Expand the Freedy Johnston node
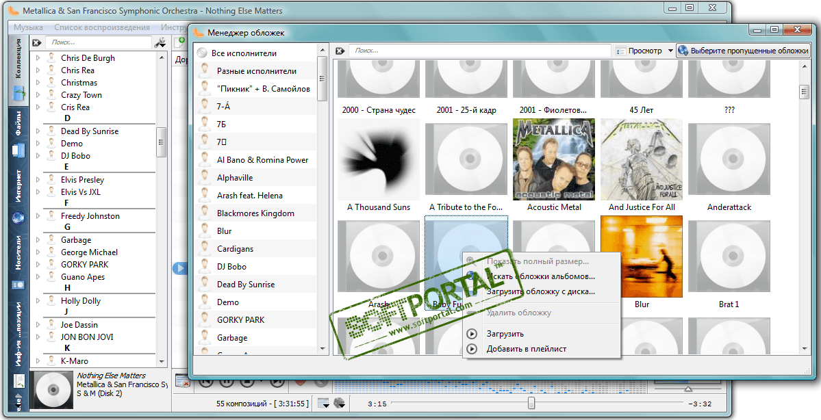Viewport: 821px width, 420px height. (x=38, y=216)
